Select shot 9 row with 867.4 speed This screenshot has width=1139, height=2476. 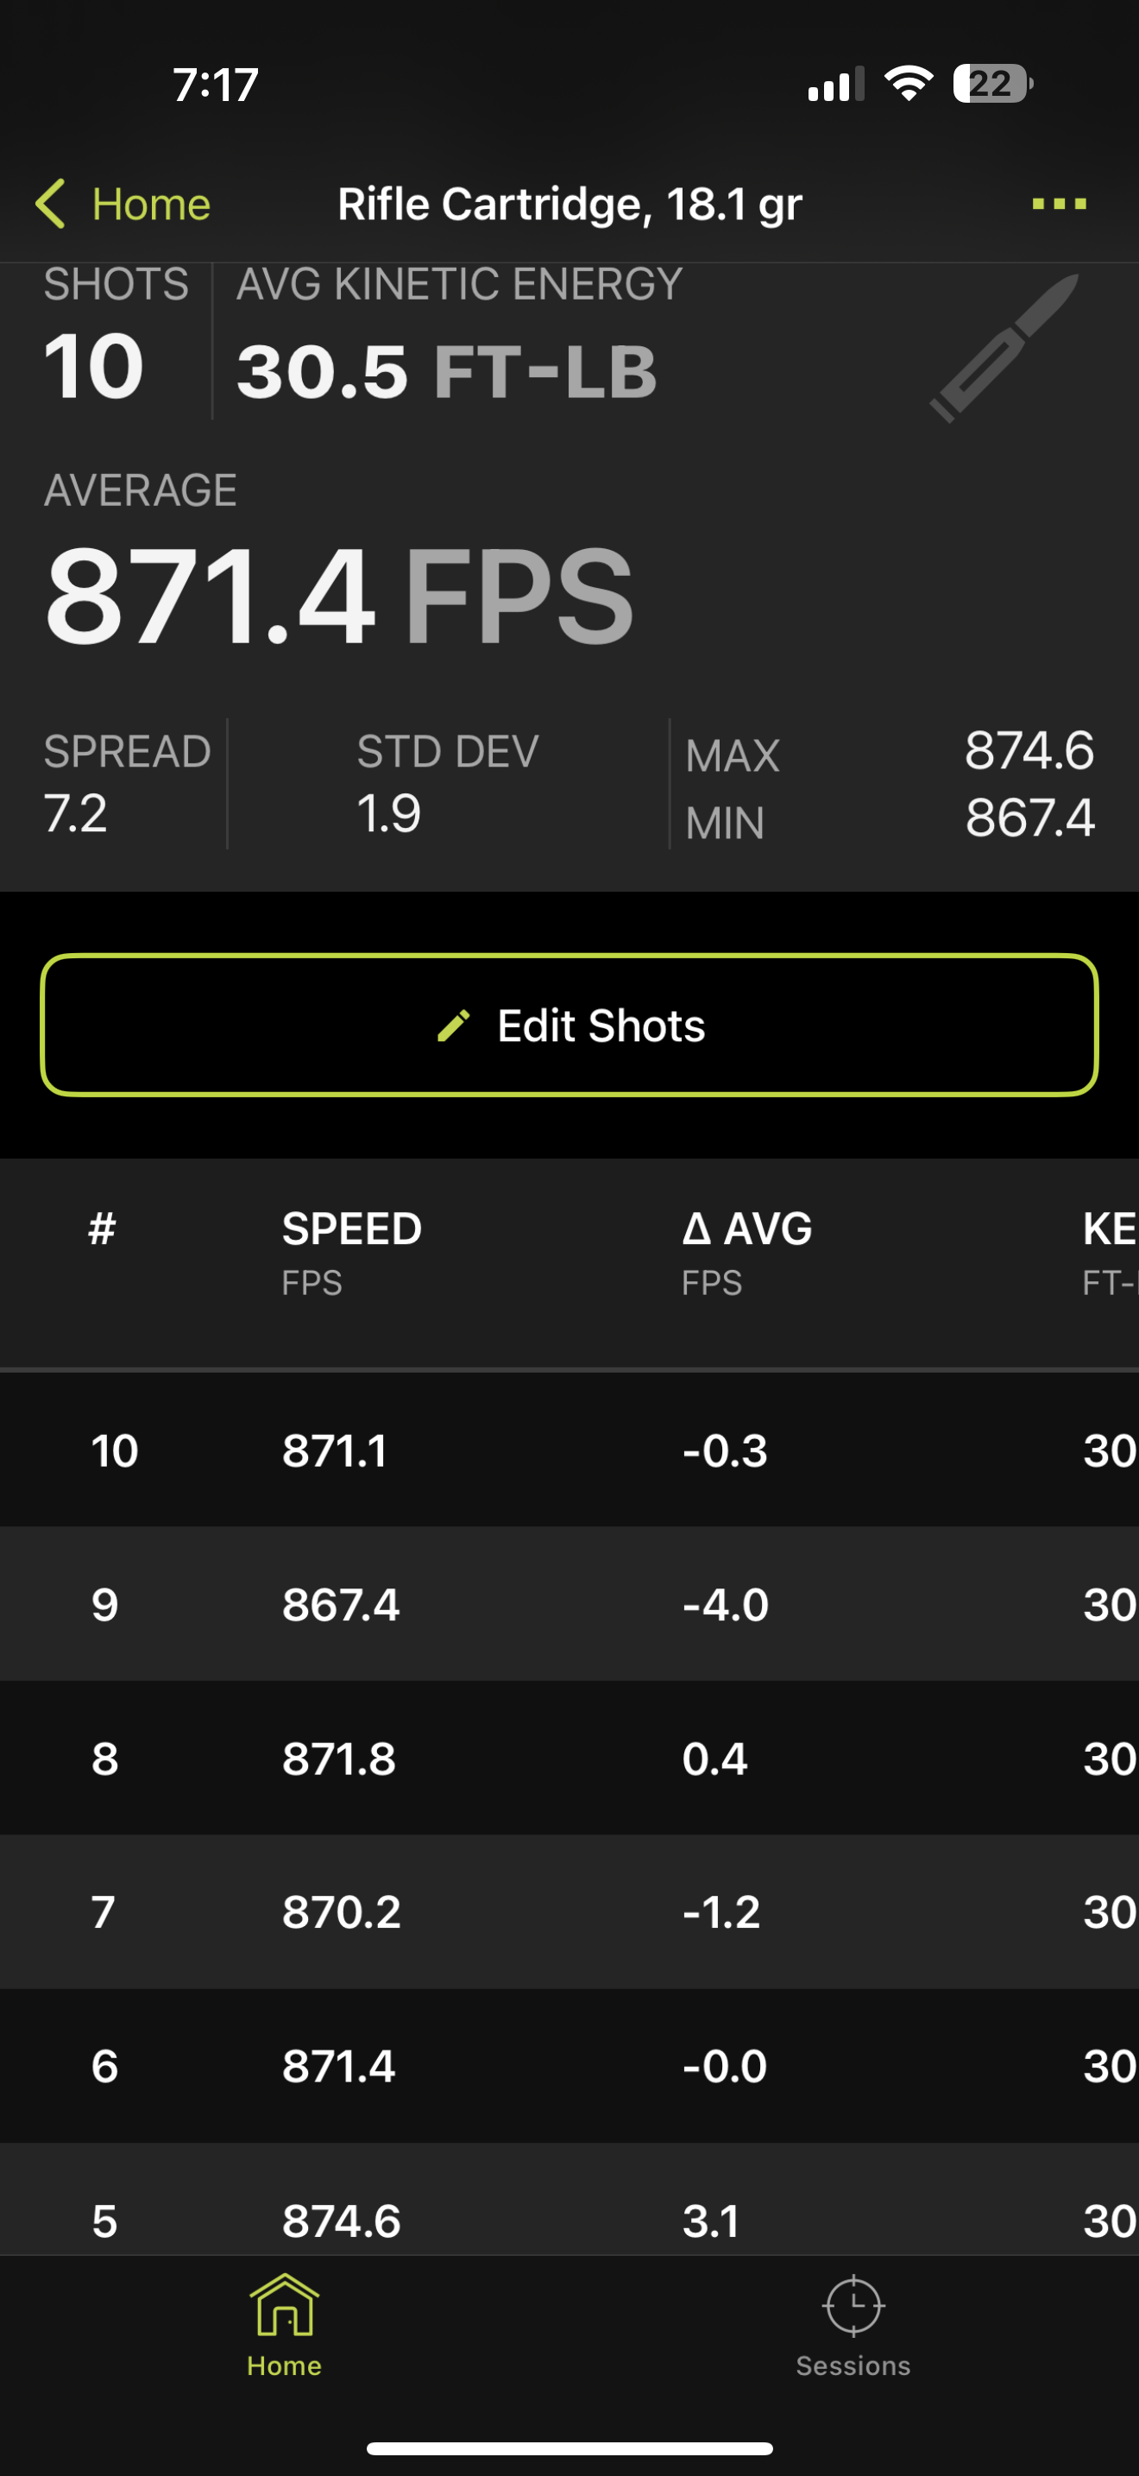[x=569, y=1603]
